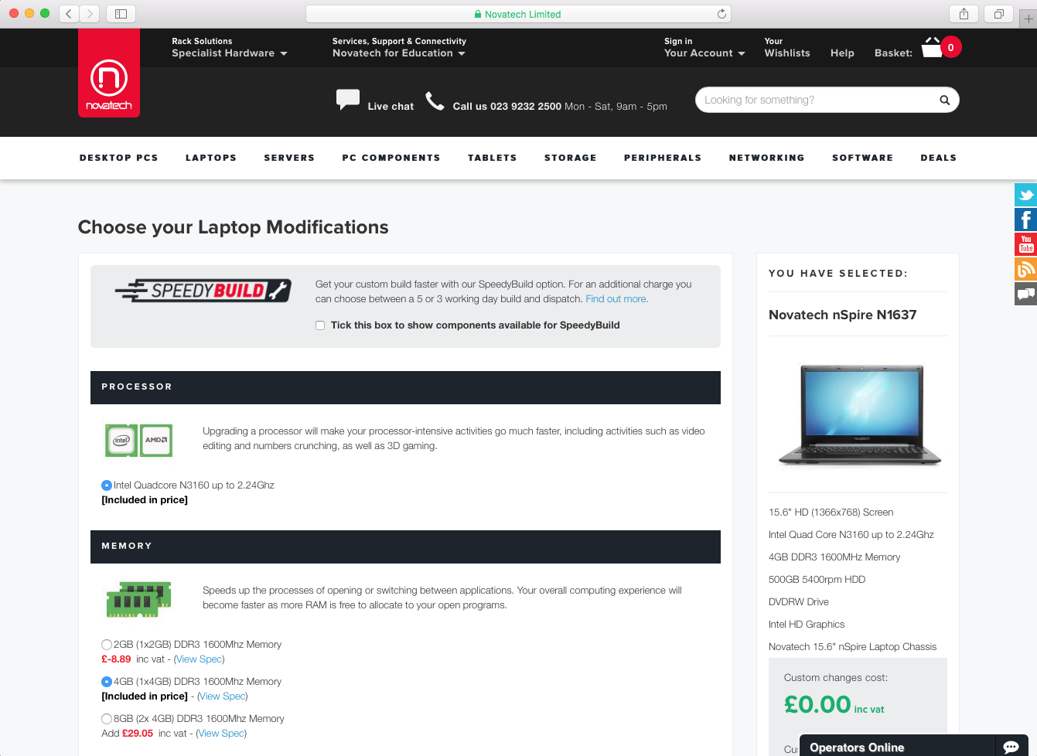View Spec for 4GB memory
This screenshot has width=1037, height=756.
click(223, 696)
